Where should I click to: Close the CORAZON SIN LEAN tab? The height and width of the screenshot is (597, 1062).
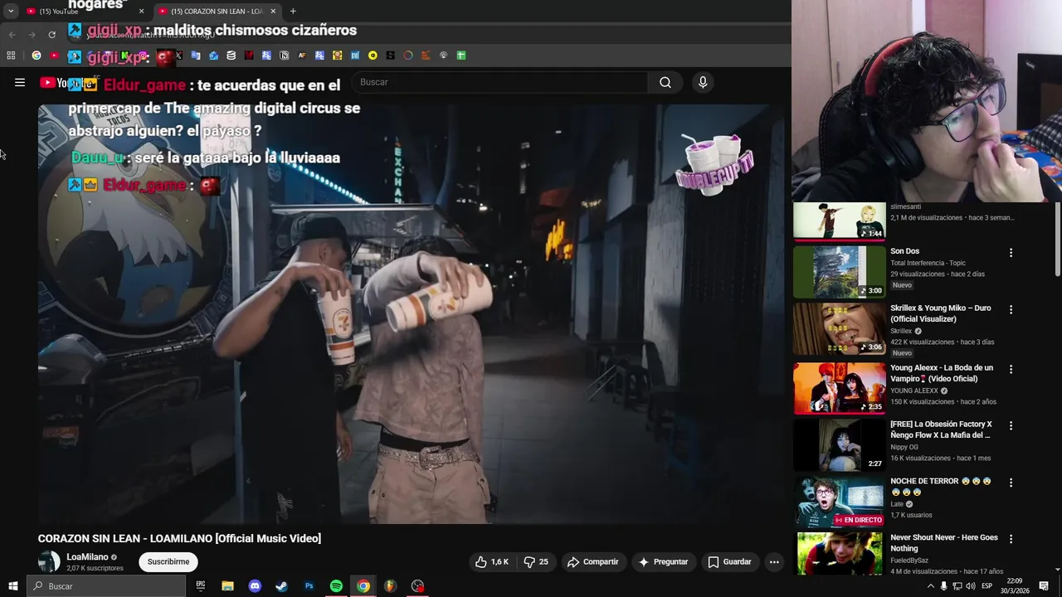273,11
